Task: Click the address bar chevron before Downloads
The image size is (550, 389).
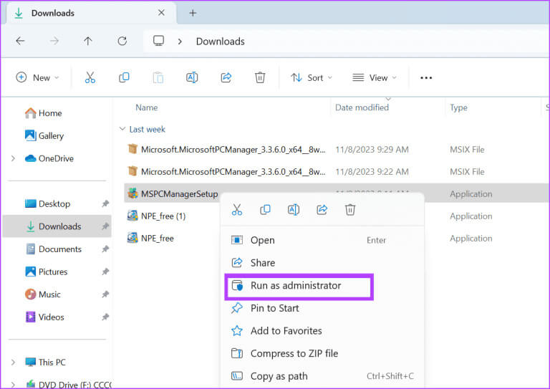Action: (x=180, y=42)
